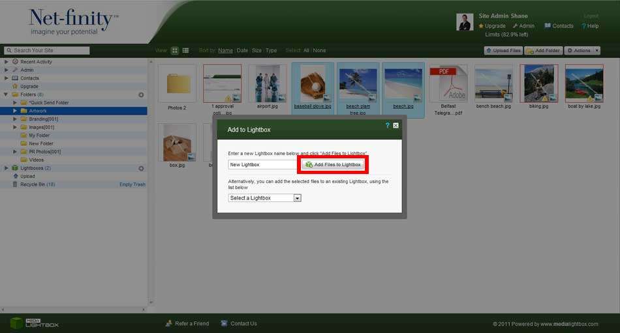Close the Add to Lightbox dialog
The image size is (620, 333).
tap(395, 125)
